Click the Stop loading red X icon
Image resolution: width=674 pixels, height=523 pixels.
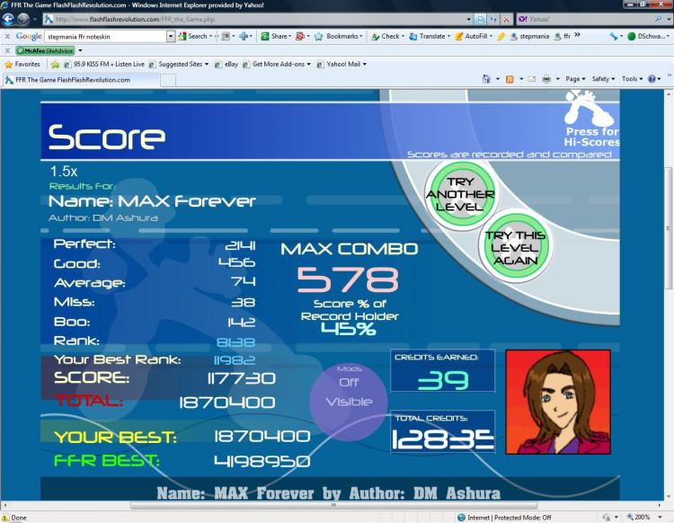click(507, 20)
